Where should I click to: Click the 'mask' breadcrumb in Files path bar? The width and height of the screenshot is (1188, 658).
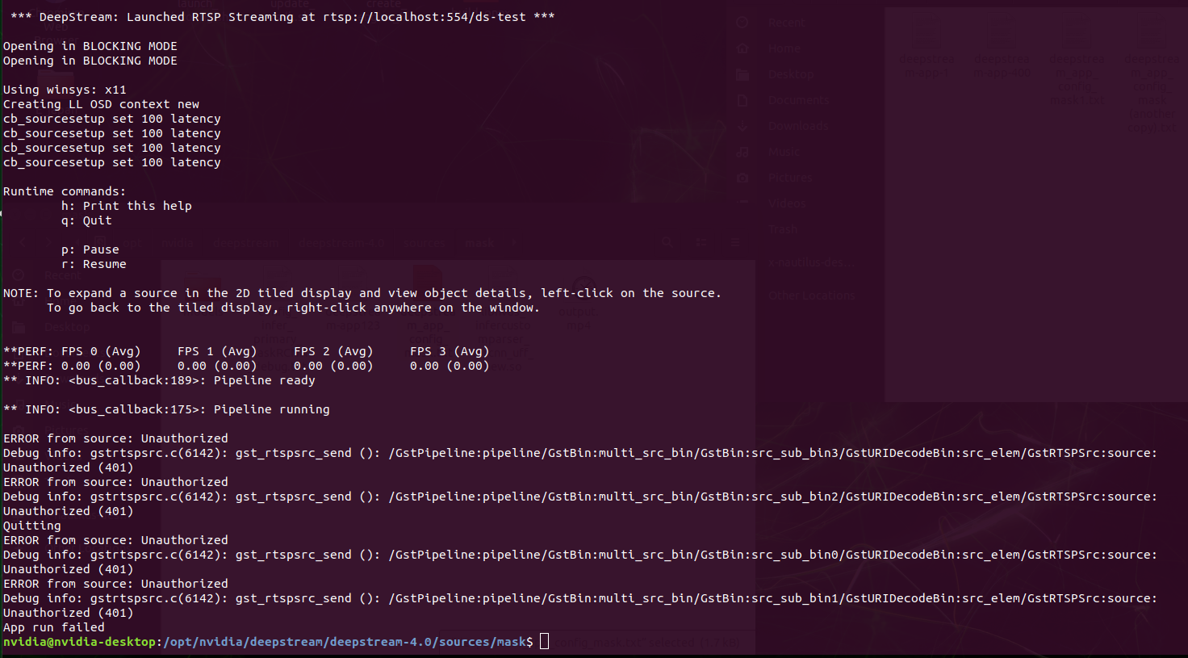(x=479, y=242)
